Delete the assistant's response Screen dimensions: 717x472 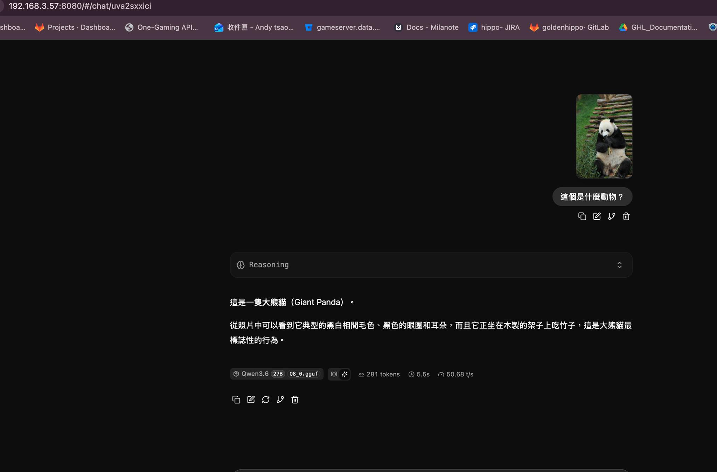click(x=295, y=400)
